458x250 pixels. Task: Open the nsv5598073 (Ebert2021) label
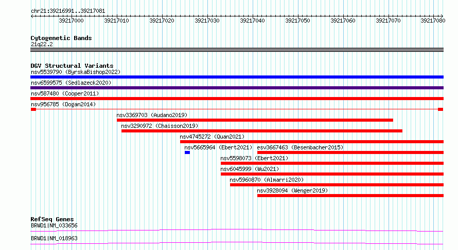click(254, 158)
